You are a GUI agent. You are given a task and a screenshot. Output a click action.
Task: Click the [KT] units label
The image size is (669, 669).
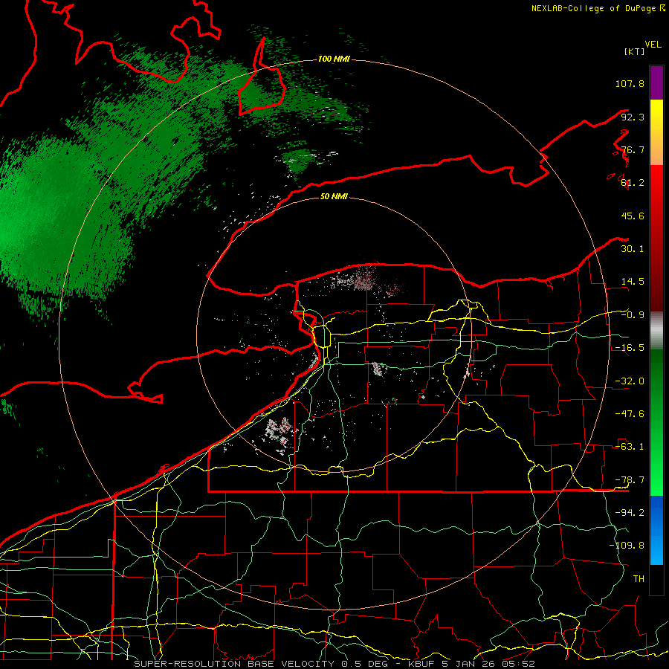(x=634, y=51)
